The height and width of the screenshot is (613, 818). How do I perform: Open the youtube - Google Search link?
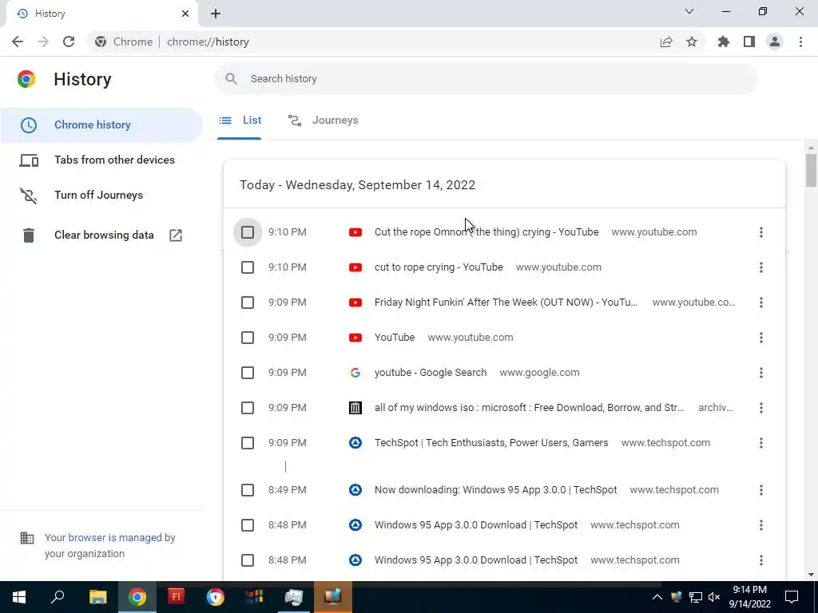point(431,373)
